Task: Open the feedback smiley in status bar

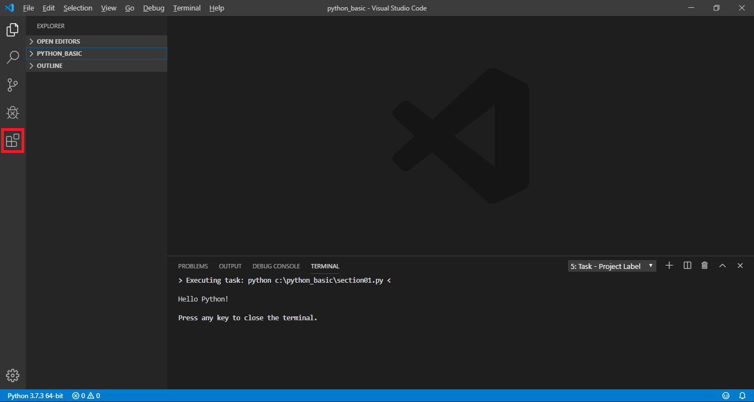Action: pos(726,396)
